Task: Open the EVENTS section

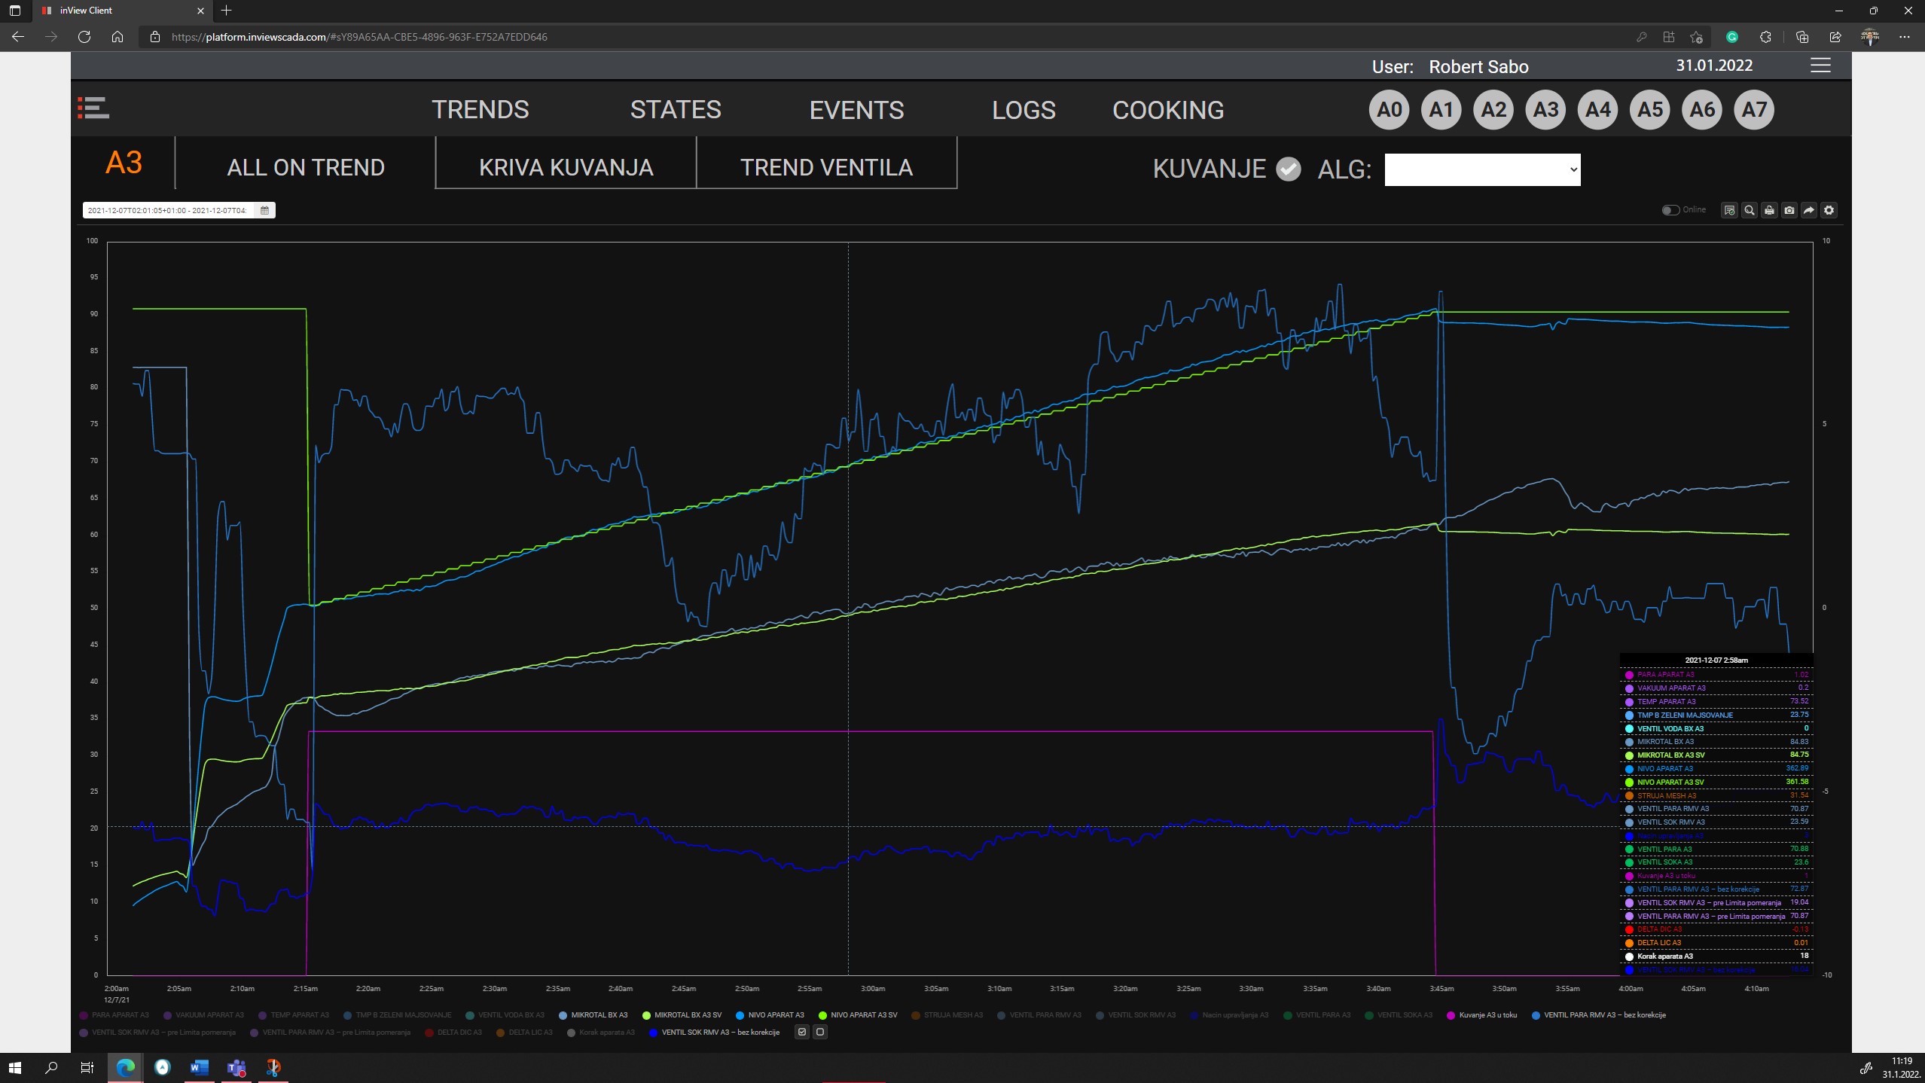Action: (856, 109)
